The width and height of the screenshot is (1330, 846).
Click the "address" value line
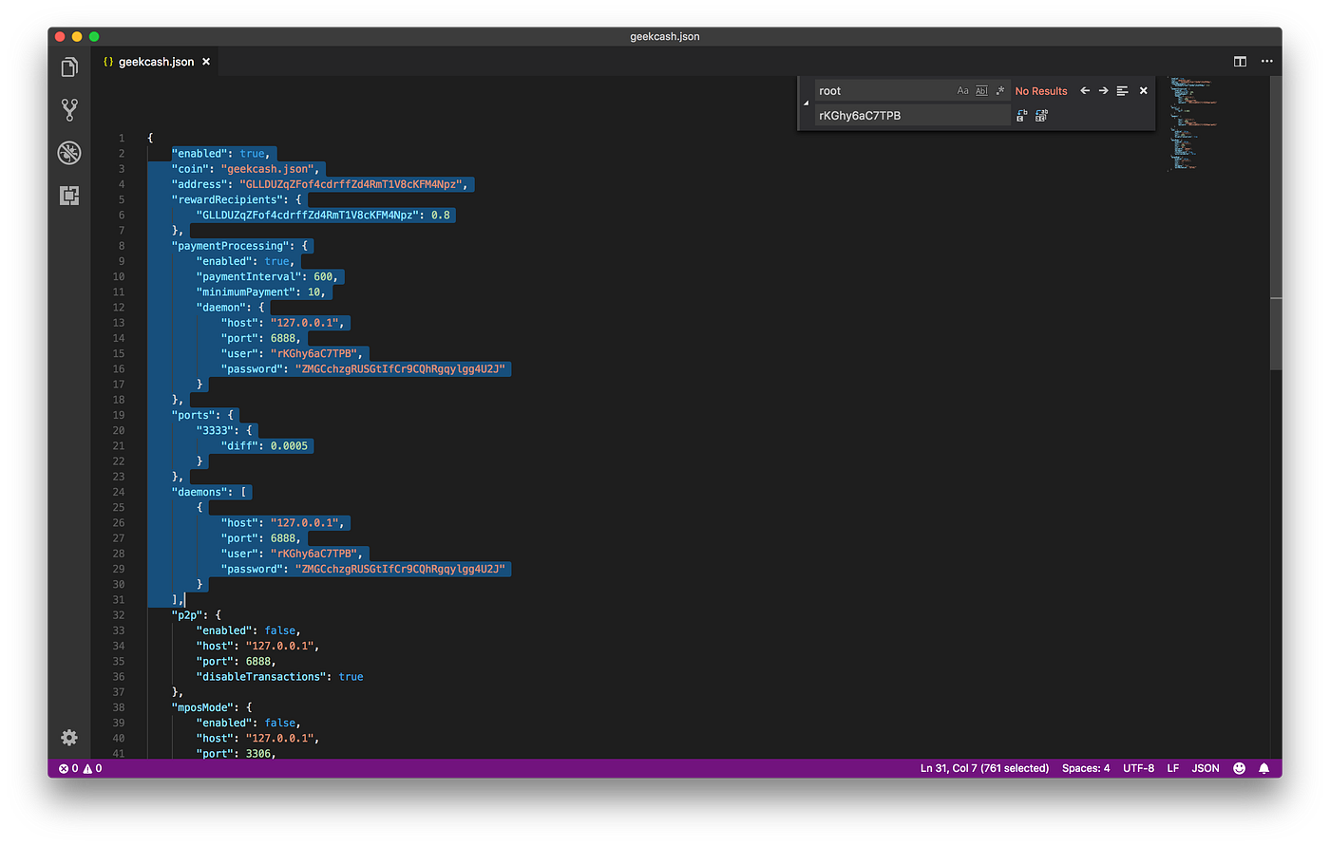click(x=320, y=184)
